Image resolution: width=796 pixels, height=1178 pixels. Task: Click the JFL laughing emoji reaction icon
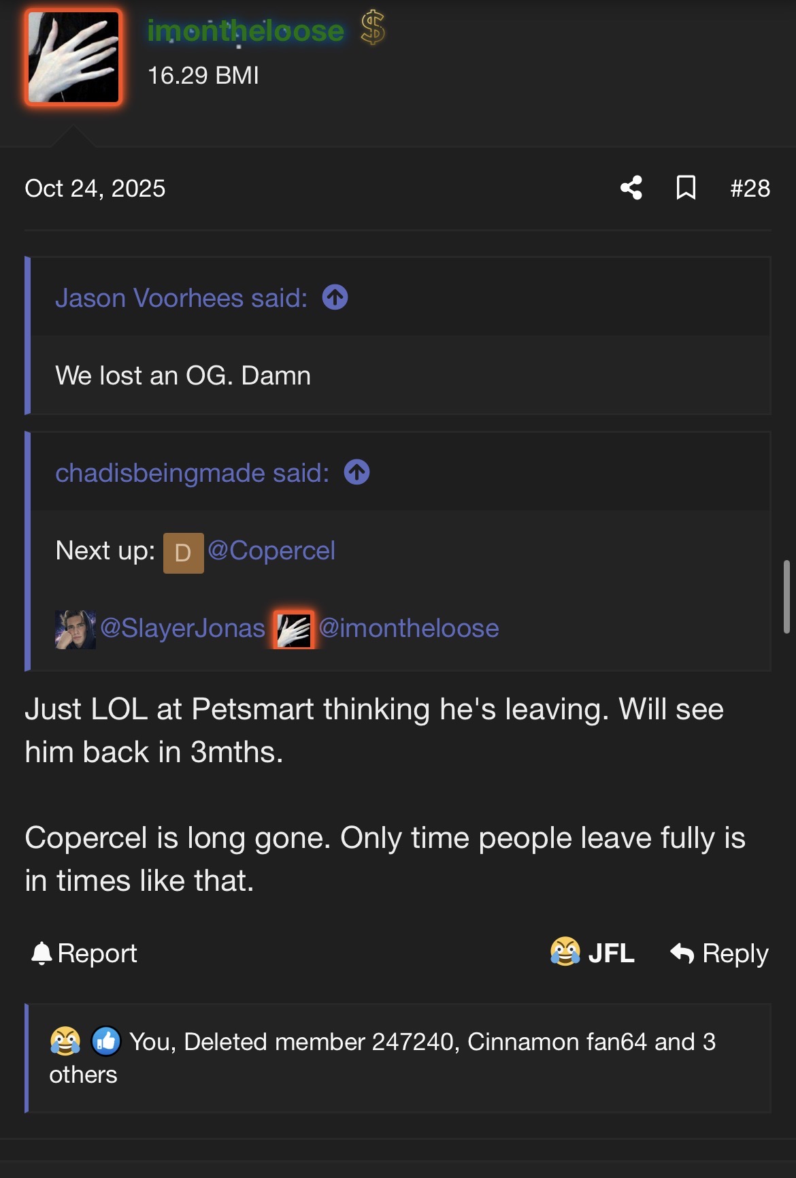pyautogui.click(x=565, y=952)
